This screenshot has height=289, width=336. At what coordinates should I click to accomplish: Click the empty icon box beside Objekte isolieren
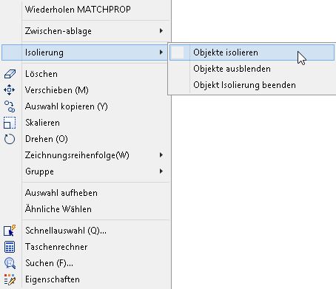pyautogui.click(x=178, y=52)
